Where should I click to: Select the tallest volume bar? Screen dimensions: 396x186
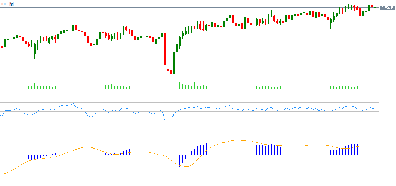[x=168, y=84]
